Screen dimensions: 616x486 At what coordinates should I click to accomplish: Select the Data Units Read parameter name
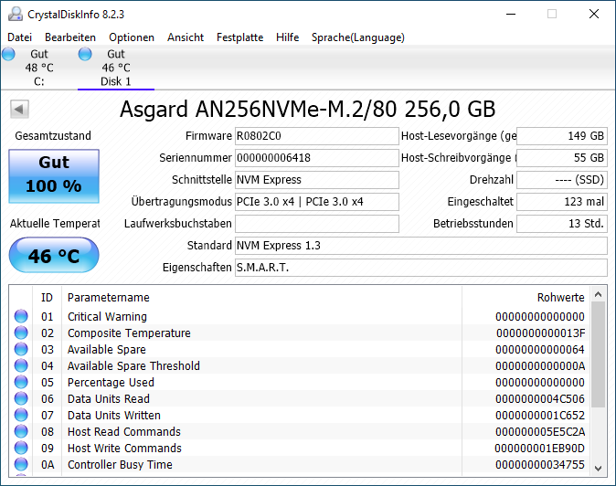point(109,399)
